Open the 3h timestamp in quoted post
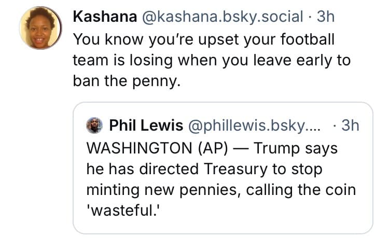This screenshot has width=389, height=238. pyautogui.click(x=351, y=125)
